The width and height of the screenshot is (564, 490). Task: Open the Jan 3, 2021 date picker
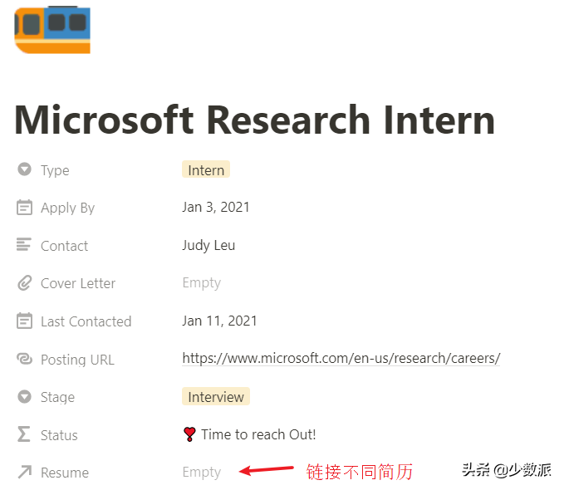216,208
